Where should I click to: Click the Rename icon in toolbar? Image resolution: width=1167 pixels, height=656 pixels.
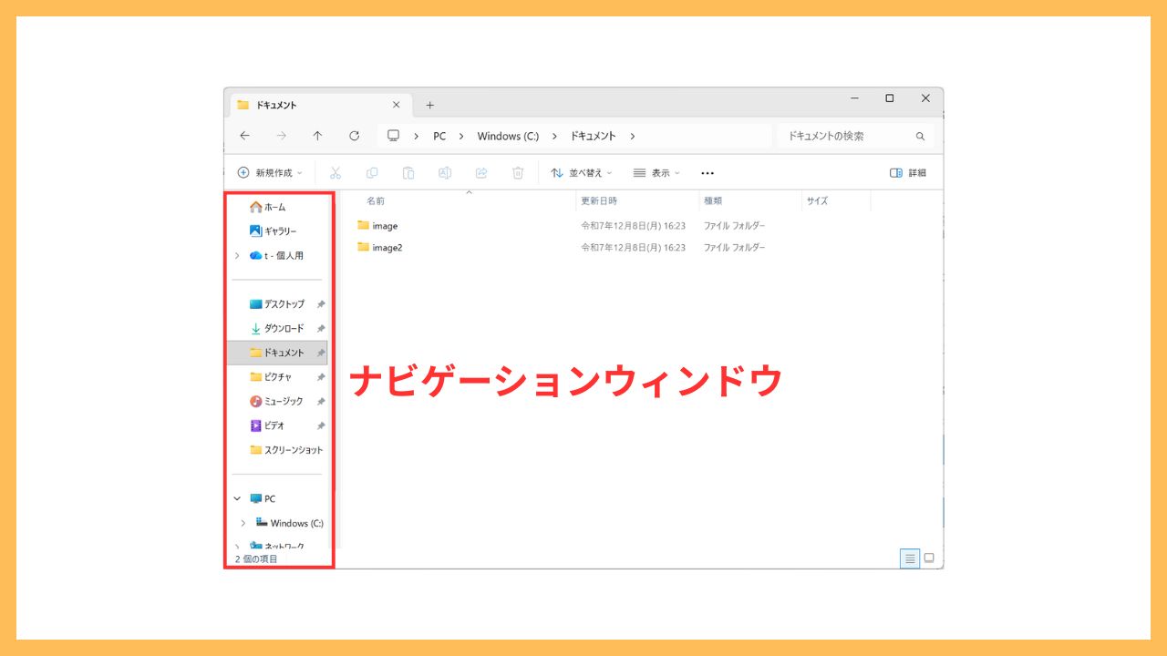click(445, 172)
